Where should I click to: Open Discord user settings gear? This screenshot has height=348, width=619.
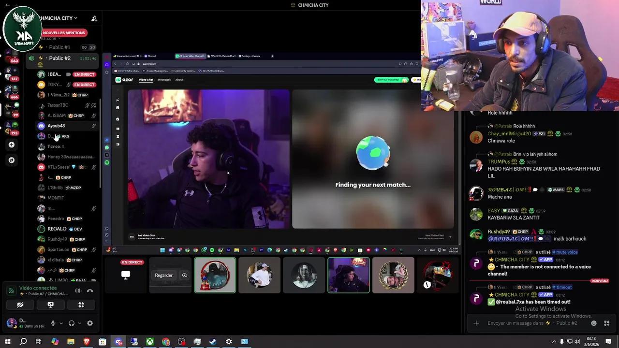[x=89, y=323]
